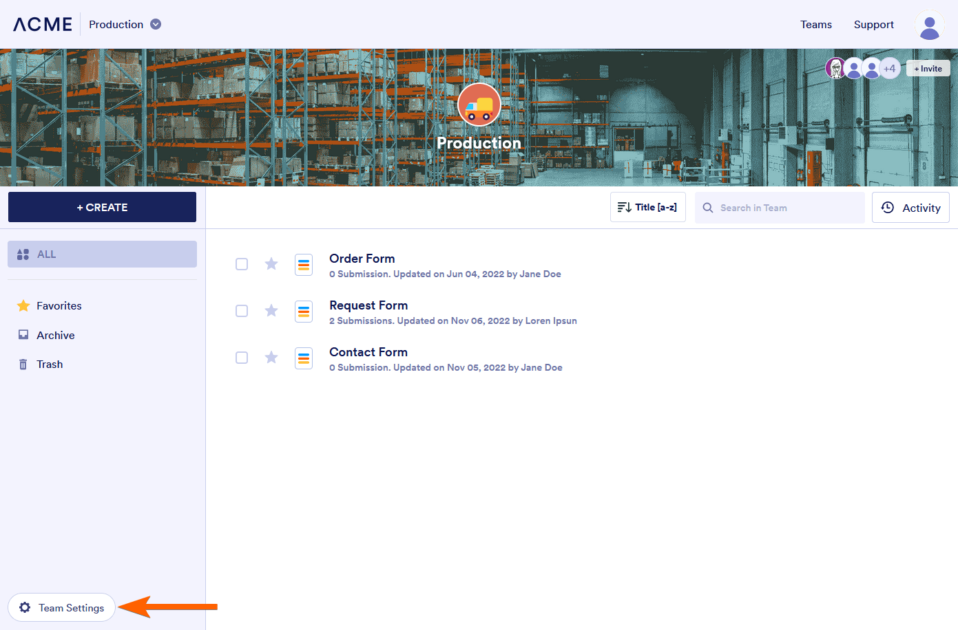Click the Production team truck avatar

[x=479, y=105]
